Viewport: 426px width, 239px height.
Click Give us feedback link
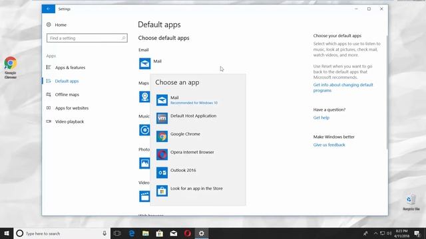329,145
